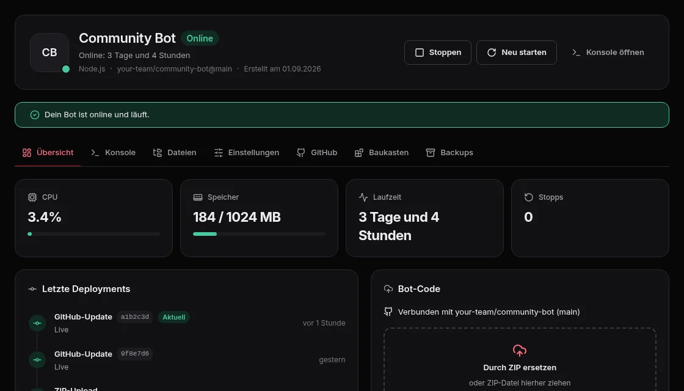Restart the bot with Neu starten
The image size is (684, 391).
tap(517, 53)
